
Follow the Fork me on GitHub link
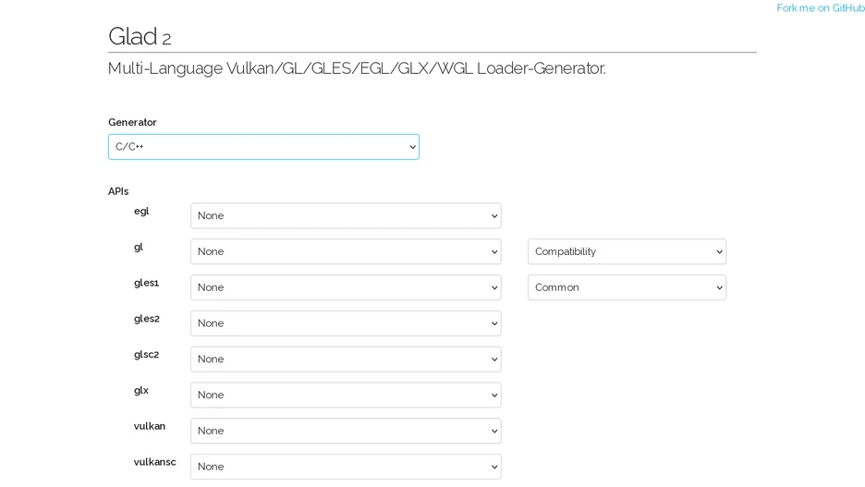[x=821, y=7]
